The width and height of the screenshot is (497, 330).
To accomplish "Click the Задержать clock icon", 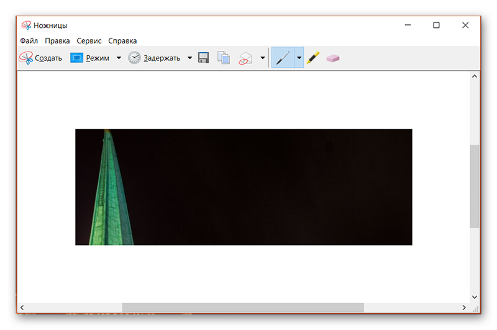I will (x=134, y=58).
